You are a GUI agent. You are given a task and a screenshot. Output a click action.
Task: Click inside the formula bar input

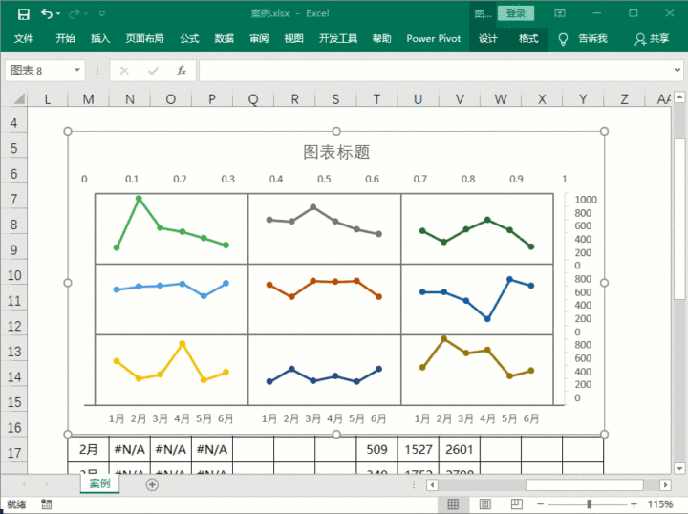click(435, 71)
